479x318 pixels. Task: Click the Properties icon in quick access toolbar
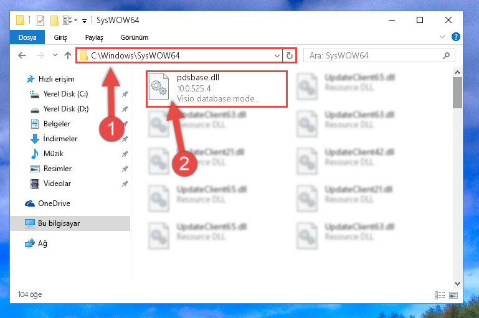[40, 21]
